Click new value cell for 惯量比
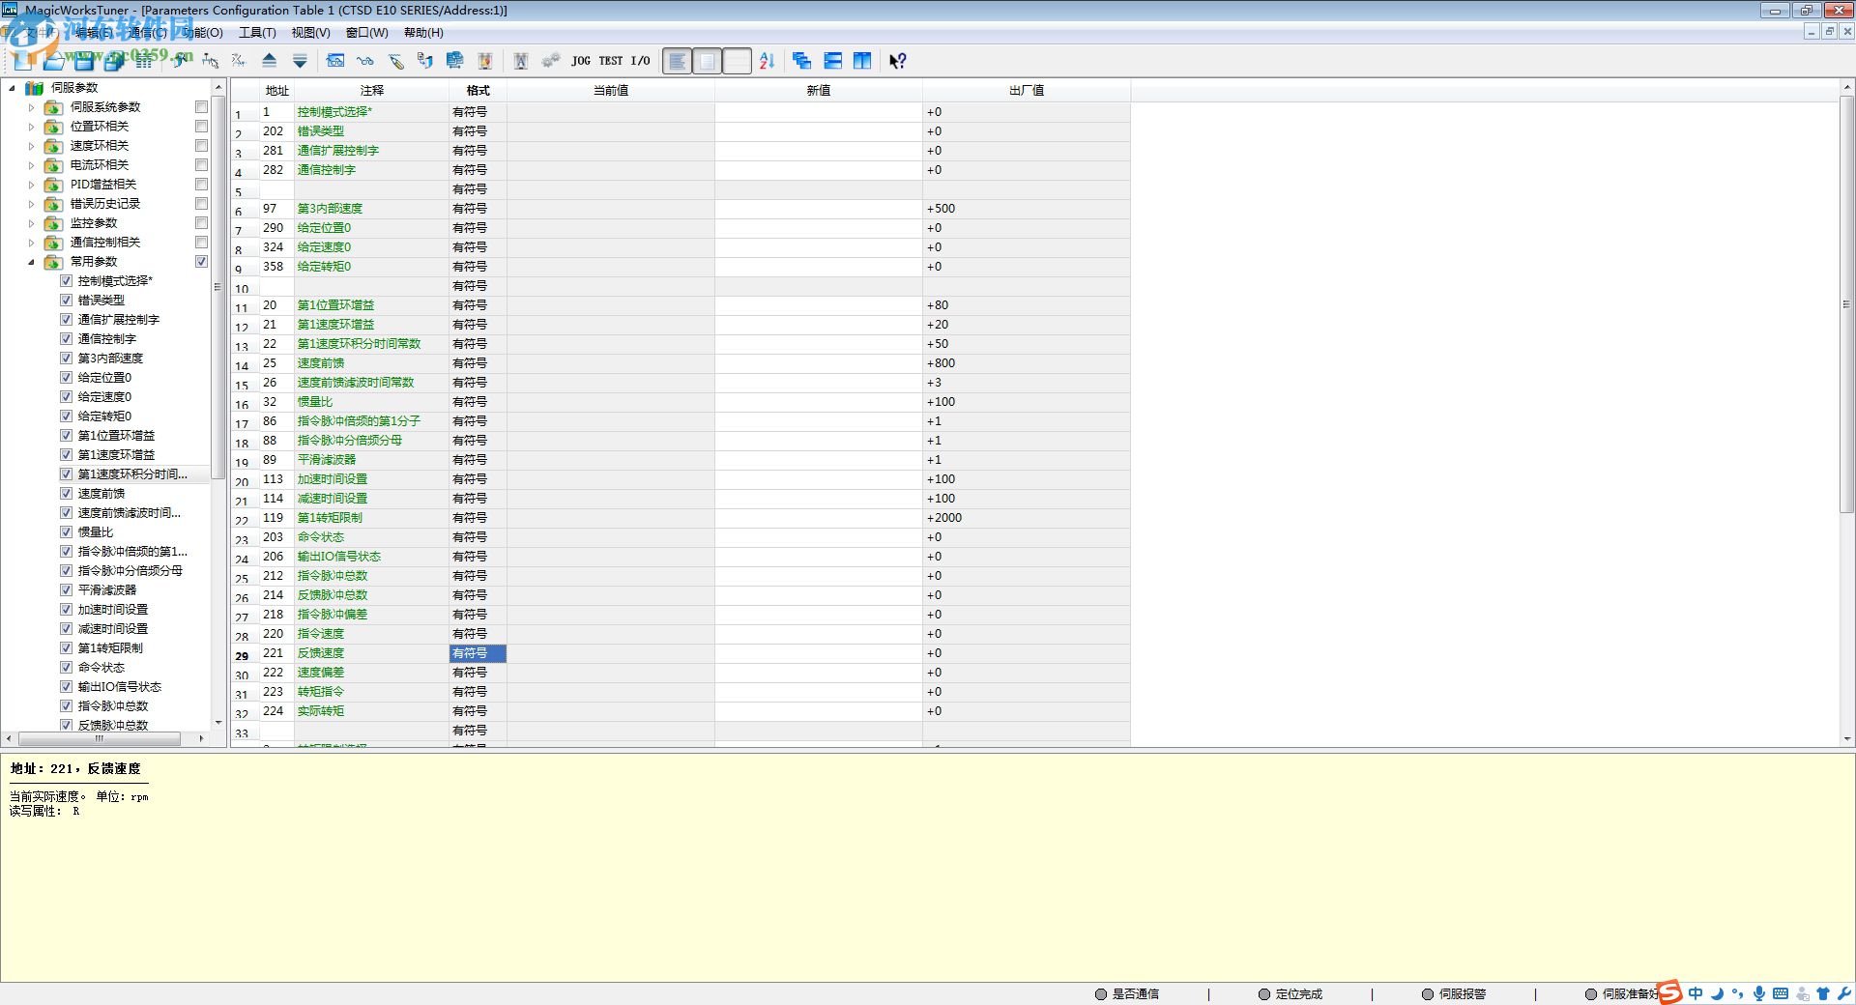Screen dimensions: 1856x1005 (x=818, y=402)
